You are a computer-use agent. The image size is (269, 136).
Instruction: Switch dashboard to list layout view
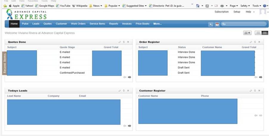(x=258, y=33)
